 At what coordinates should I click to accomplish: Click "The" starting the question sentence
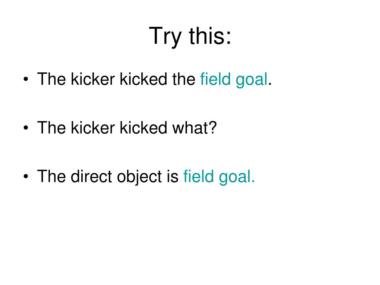[51, 128]
